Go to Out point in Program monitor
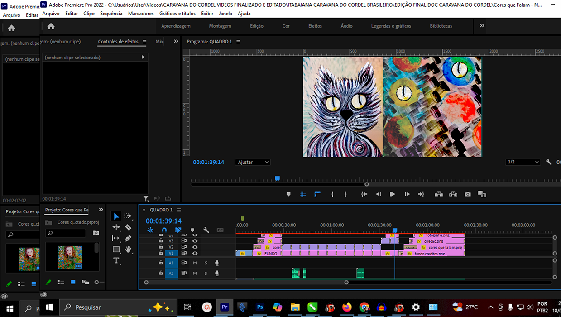Viewport: 561px width, 317px height. tap(421, 194)
